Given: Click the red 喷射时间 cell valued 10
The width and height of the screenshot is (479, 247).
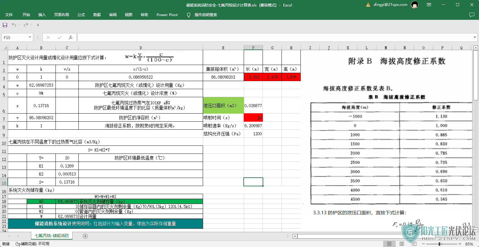Looking at the screenshot, I should tap(253, 118).
